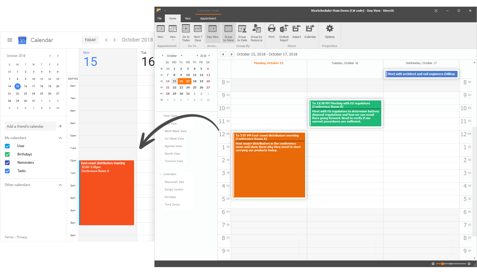The image size is (477, 274).
Task: Collapse the My calendars section
Action: (x=60, y=138)
